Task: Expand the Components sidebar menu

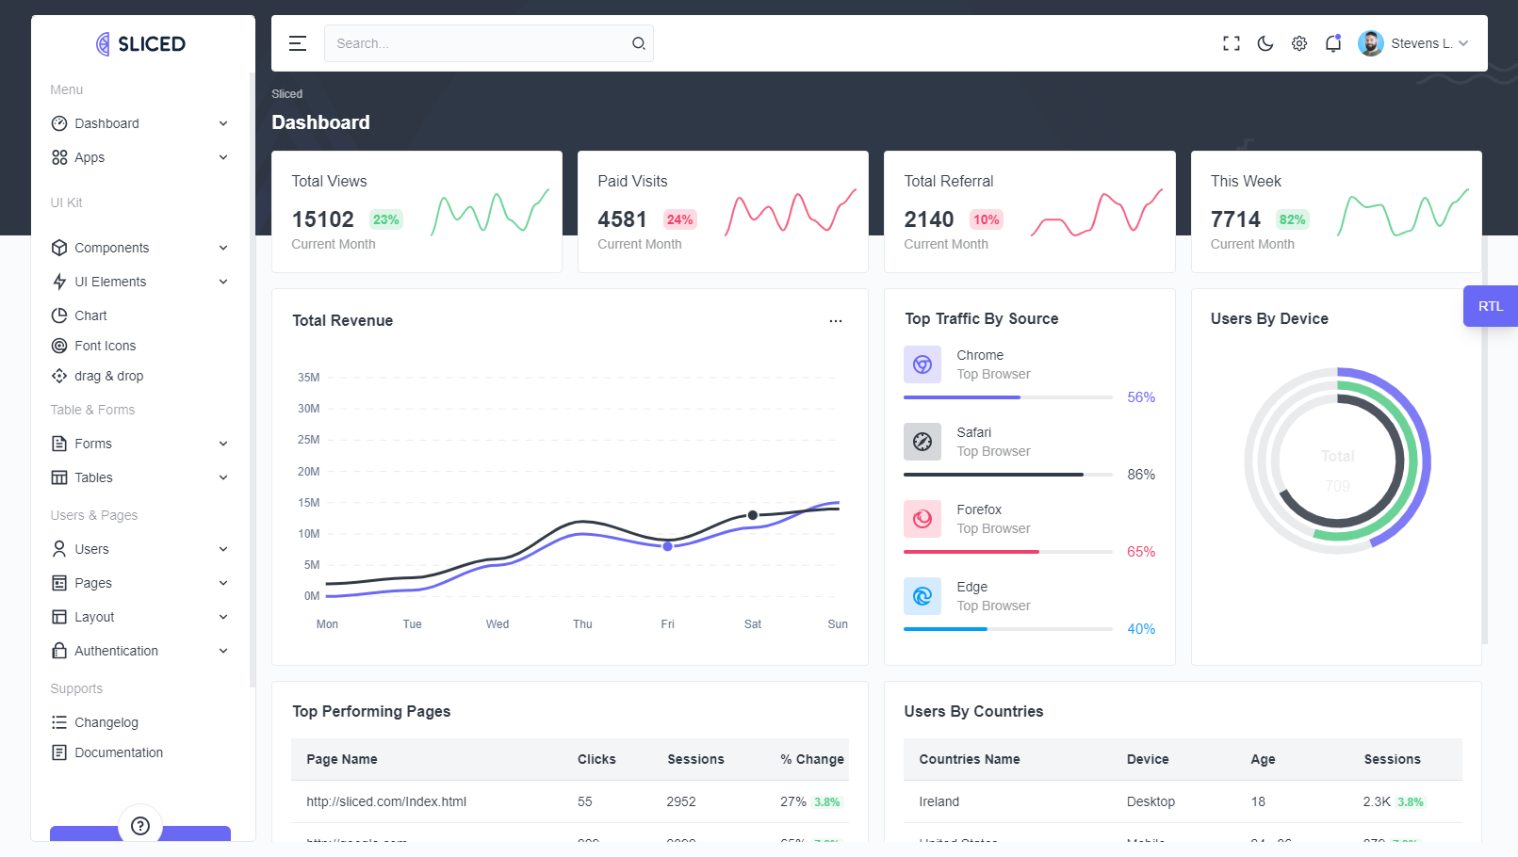Action: (139, 248)
